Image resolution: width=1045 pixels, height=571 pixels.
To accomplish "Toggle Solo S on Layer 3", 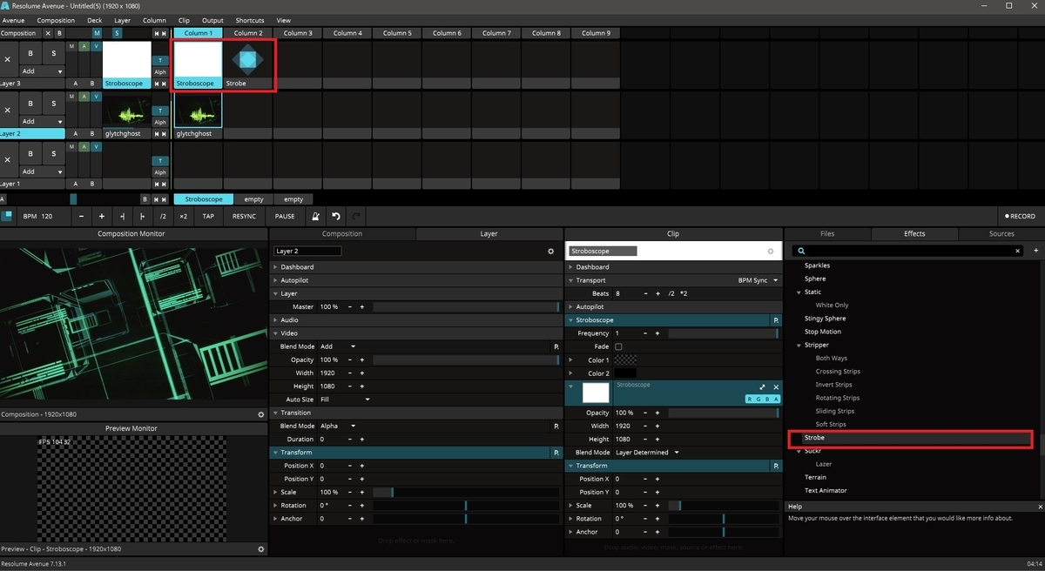I will tap(53, 53).
